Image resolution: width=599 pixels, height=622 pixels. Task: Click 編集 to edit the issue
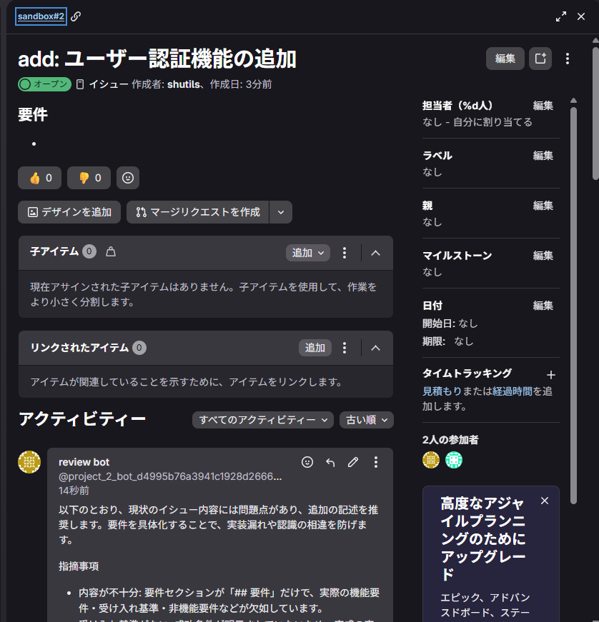tap(505, 59)
